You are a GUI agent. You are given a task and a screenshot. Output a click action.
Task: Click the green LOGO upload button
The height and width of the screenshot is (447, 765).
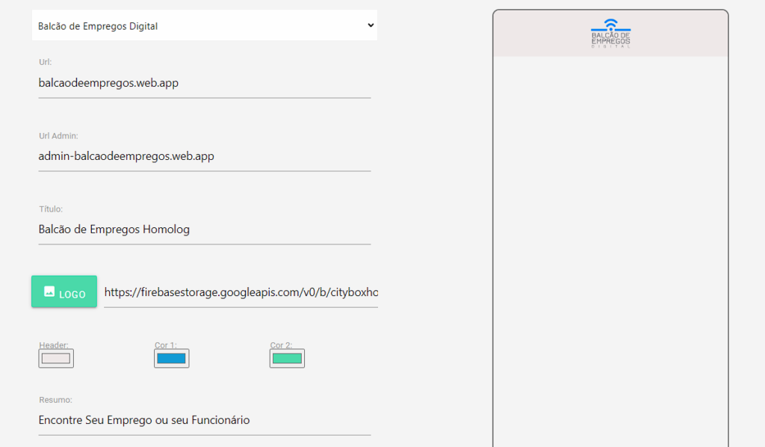point(64,292)
